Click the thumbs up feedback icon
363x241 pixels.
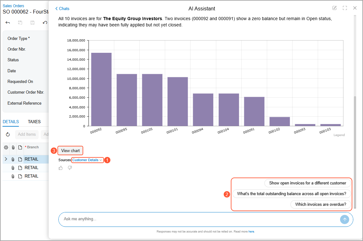pos(61,168)
